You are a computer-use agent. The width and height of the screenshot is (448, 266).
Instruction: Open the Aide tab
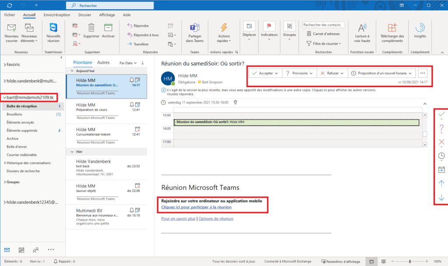(126, 15)
